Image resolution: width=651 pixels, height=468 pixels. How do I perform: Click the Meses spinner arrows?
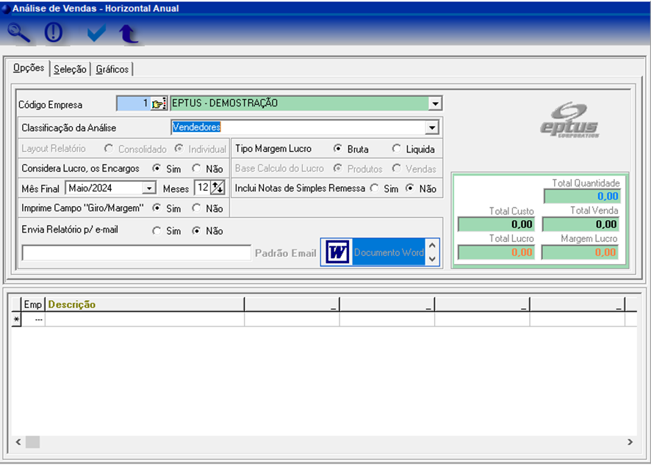coord(217,188)
